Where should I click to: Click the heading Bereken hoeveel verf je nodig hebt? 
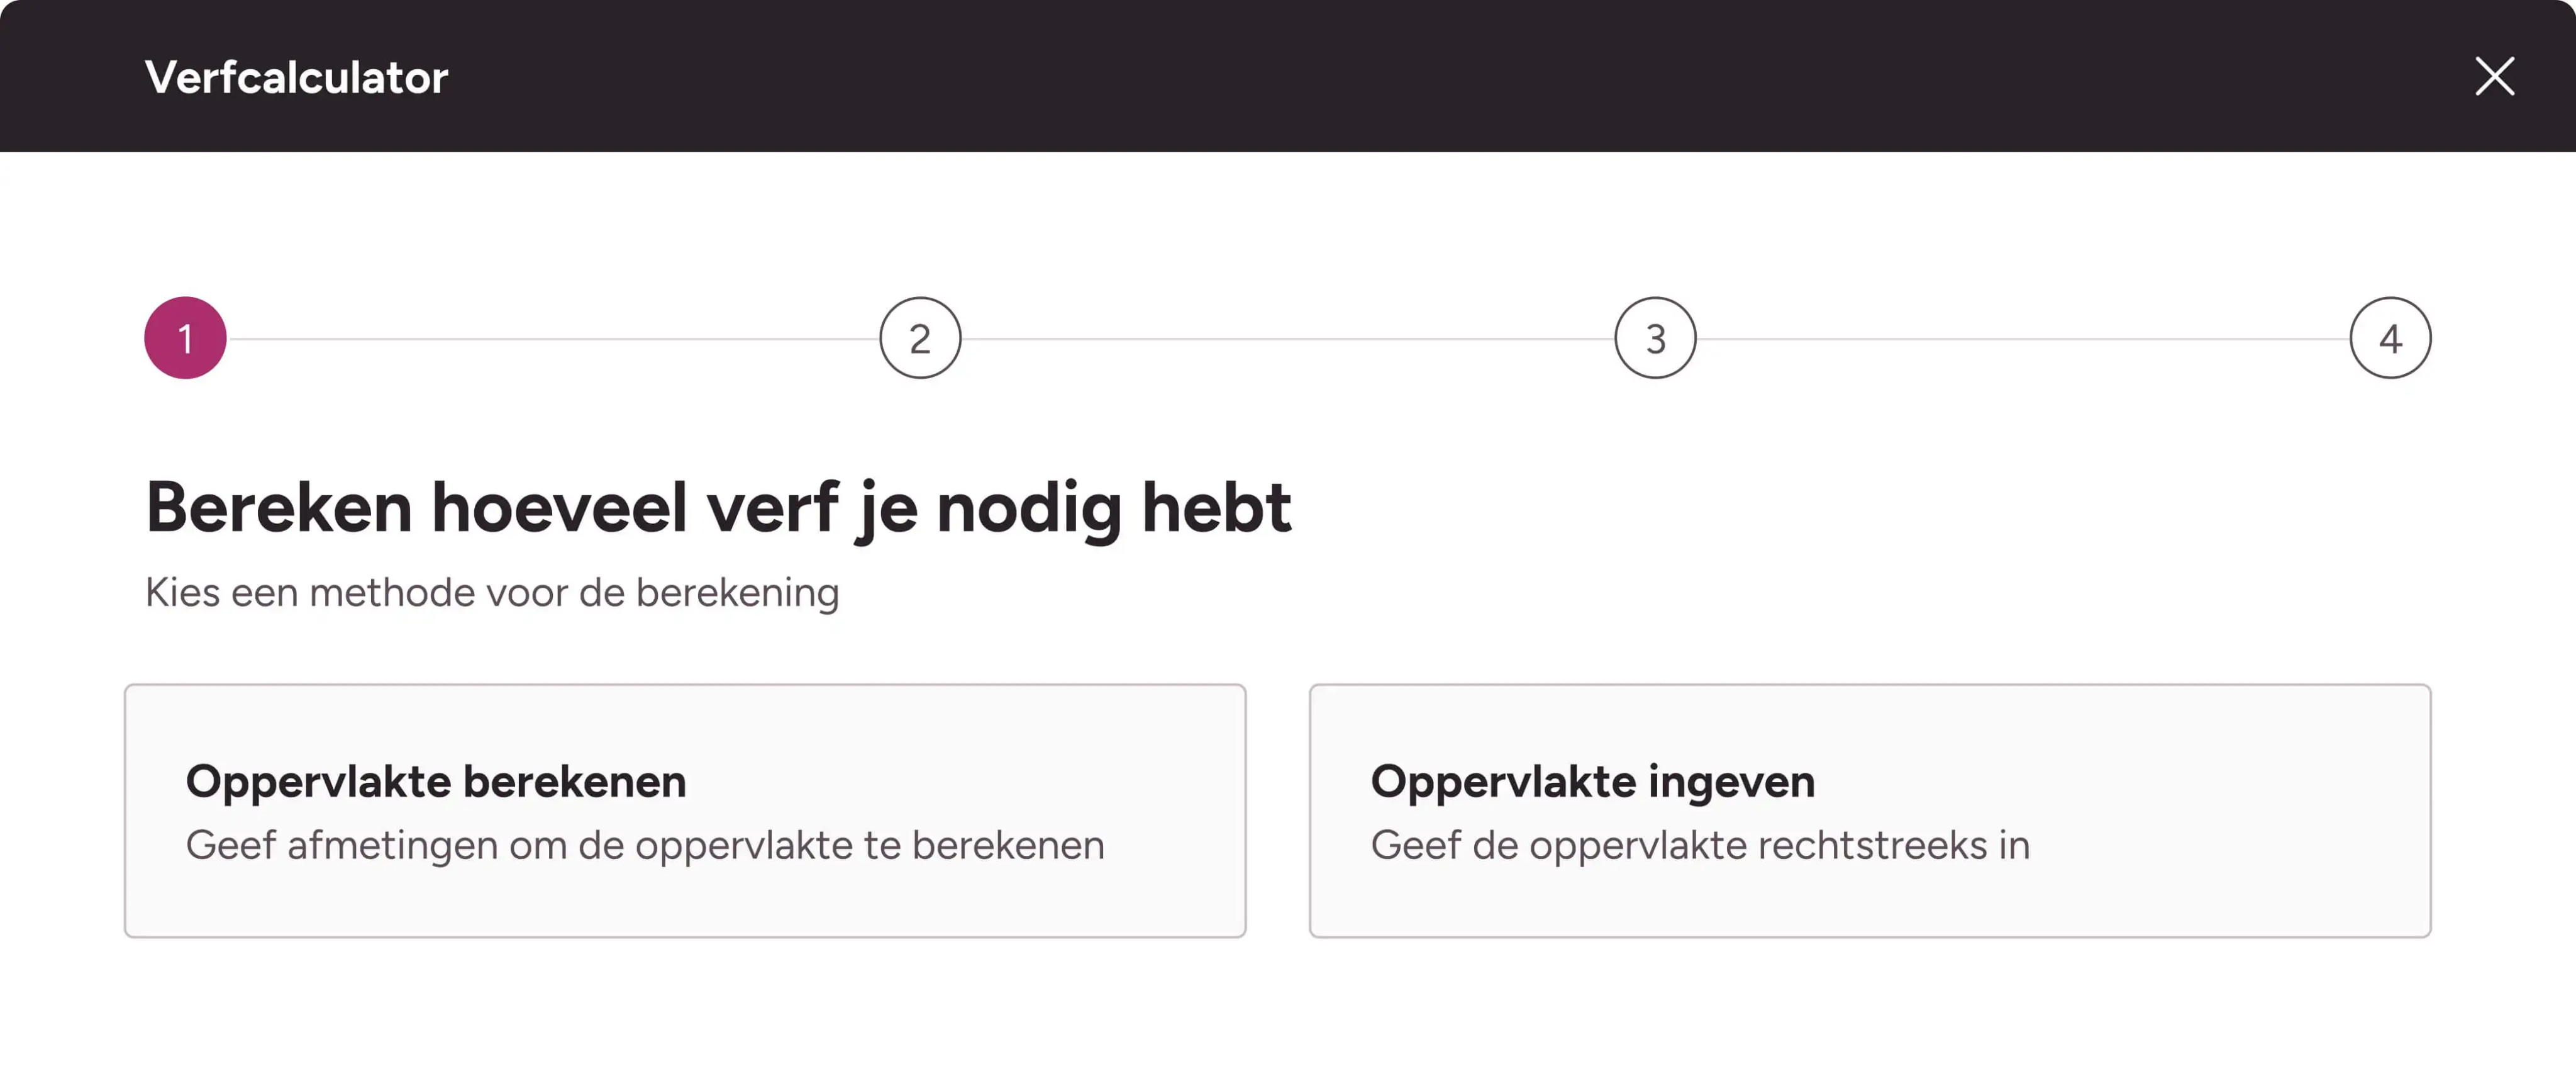point(718,507)
